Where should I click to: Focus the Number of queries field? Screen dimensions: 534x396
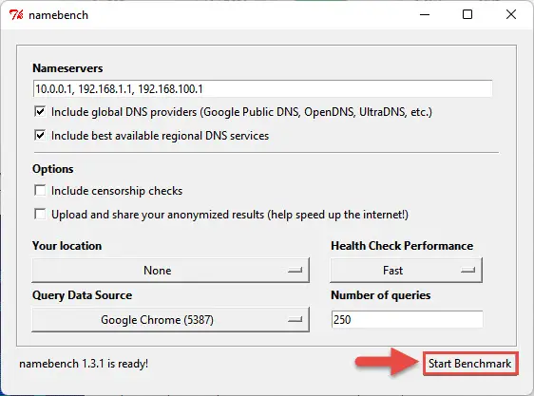pos(407,320)
